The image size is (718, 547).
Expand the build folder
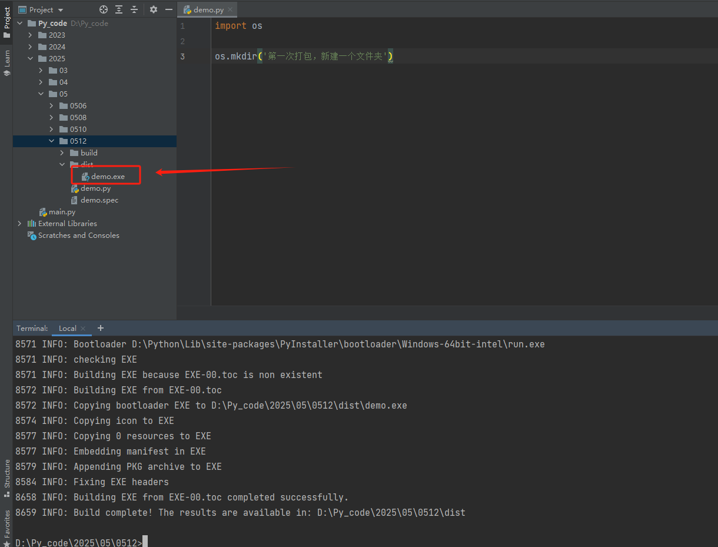tap(62, 153)
